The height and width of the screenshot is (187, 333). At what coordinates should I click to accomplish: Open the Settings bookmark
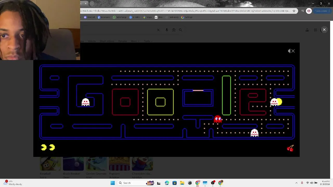pyautogui.click(x=187, y=17)
